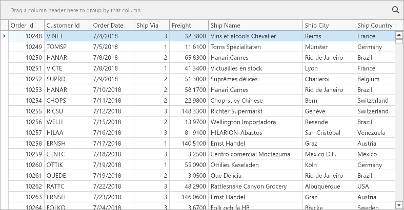The image size is (404, 210).
Task: Select ship city cell San Cristóbal
Action: click(x=329, y=133)
